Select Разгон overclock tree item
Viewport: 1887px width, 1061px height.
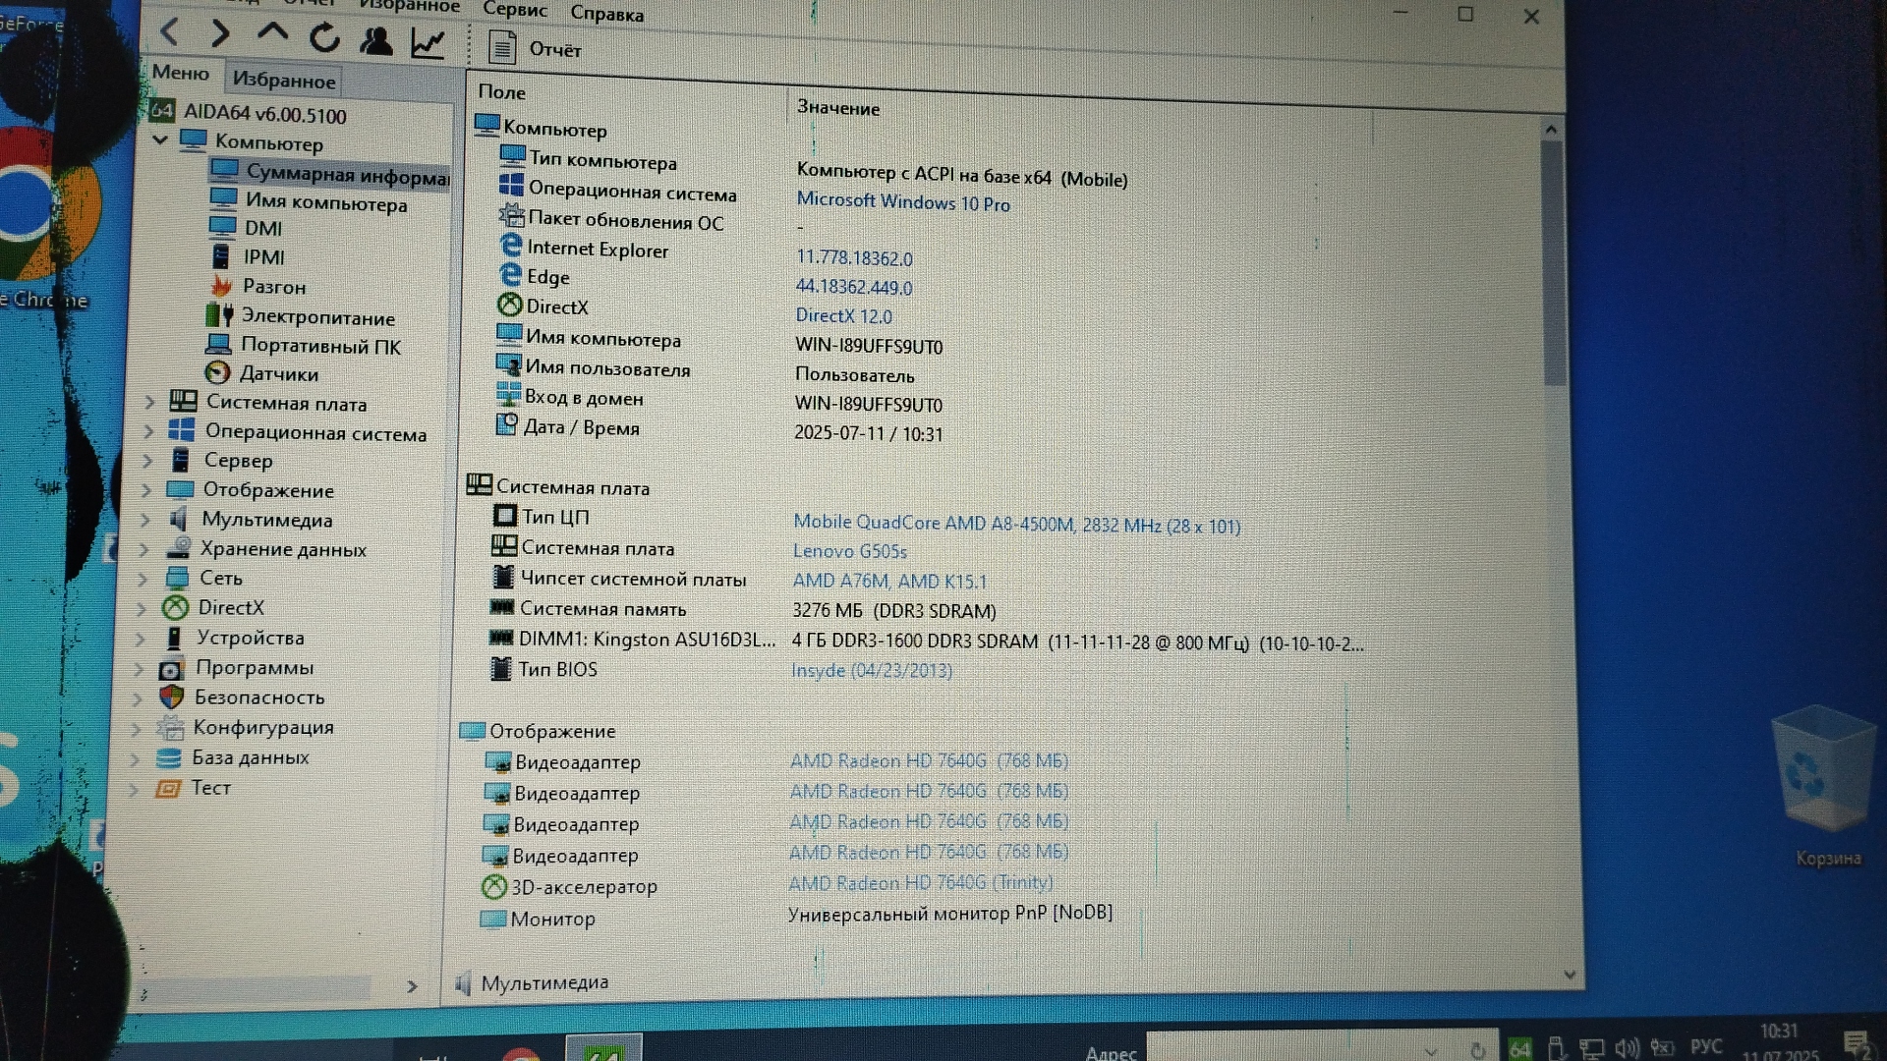coord(273,287)
